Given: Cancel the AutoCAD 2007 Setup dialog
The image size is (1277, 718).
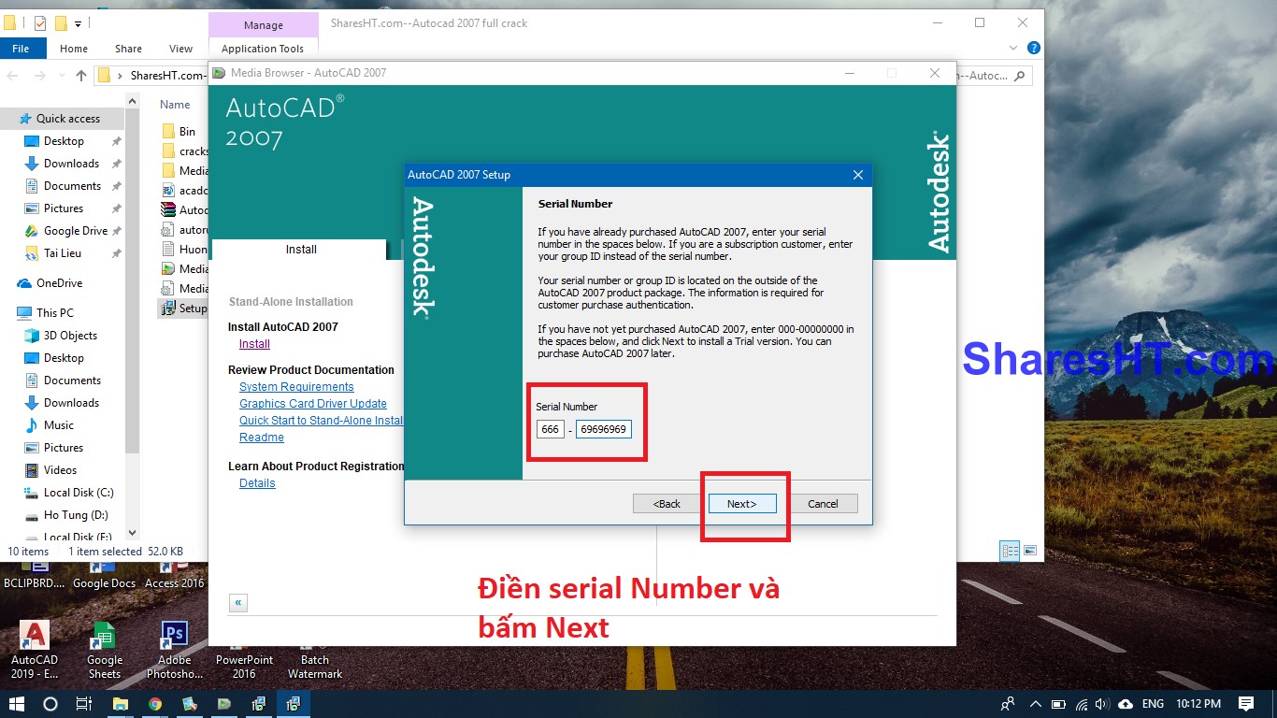Looking at the screenshot, I should point(823,504).
